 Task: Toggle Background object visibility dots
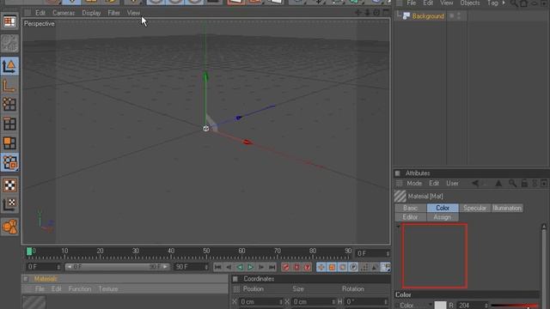click(x=459, y=15)
